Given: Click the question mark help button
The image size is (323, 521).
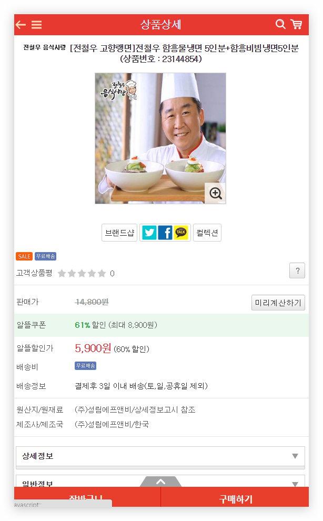Looking at the screenshot, I should [297, 271].
